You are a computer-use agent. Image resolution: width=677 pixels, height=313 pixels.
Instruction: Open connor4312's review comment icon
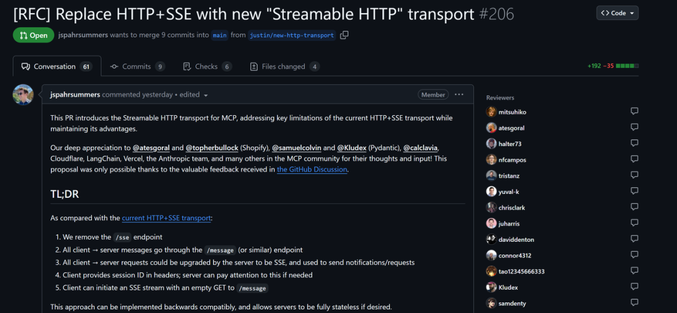coord(634,255)
